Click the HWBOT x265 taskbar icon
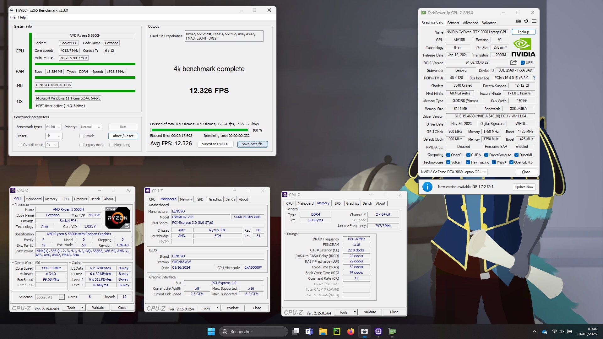 click(365, 331)
